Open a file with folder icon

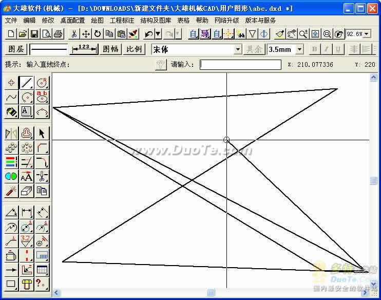tap(23, 34)
